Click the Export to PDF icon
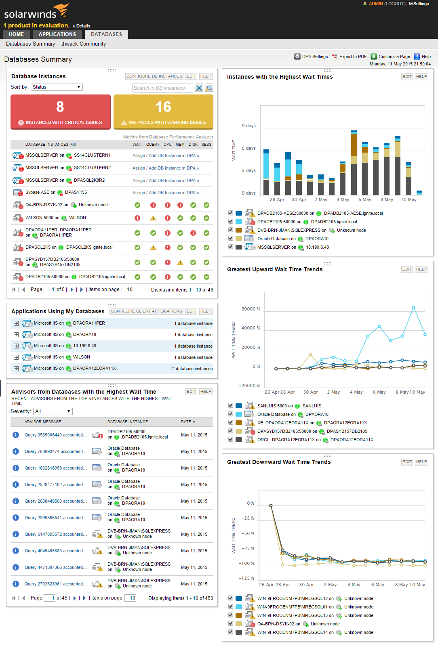Viewport: 438px width, 646px height. [x=335, y=57]
